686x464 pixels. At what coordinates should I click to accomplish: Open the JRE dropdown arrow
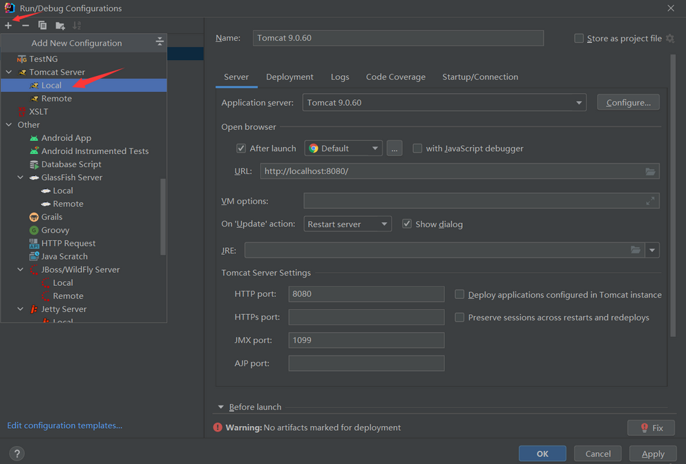[x=652, y=250]
